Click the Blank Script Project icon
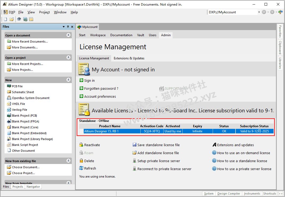 pyautogui.click(x=9, y=145)
